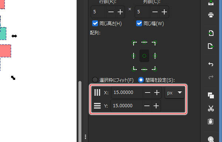Click the diagonal scale handle on canvas
The image size is (222, 142).
point(13,78)
